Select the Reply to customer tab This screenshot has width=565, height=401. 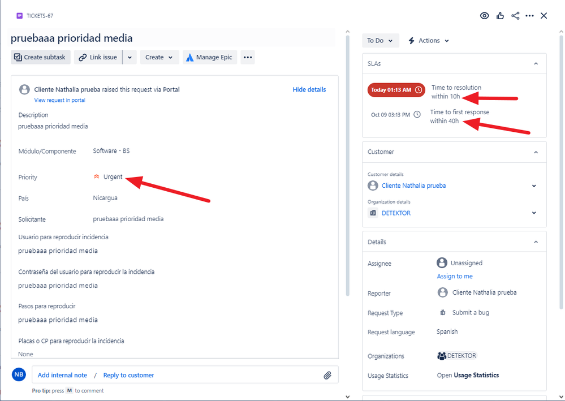point(128,375)
